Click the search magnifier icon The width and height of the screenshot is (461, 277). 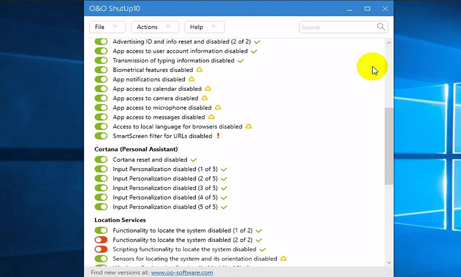point(381,27)
